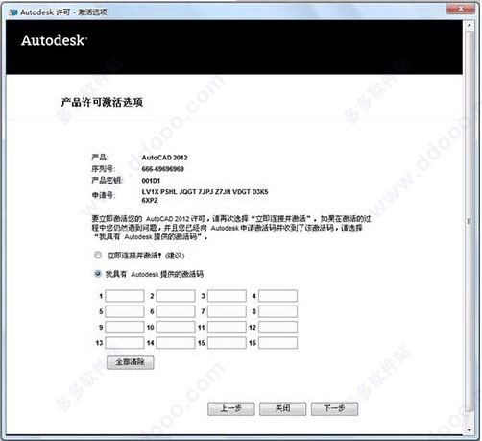Screen dimensions: 482x441
Task: Click the scrollbar up arrow
Action: click(470, 25)
